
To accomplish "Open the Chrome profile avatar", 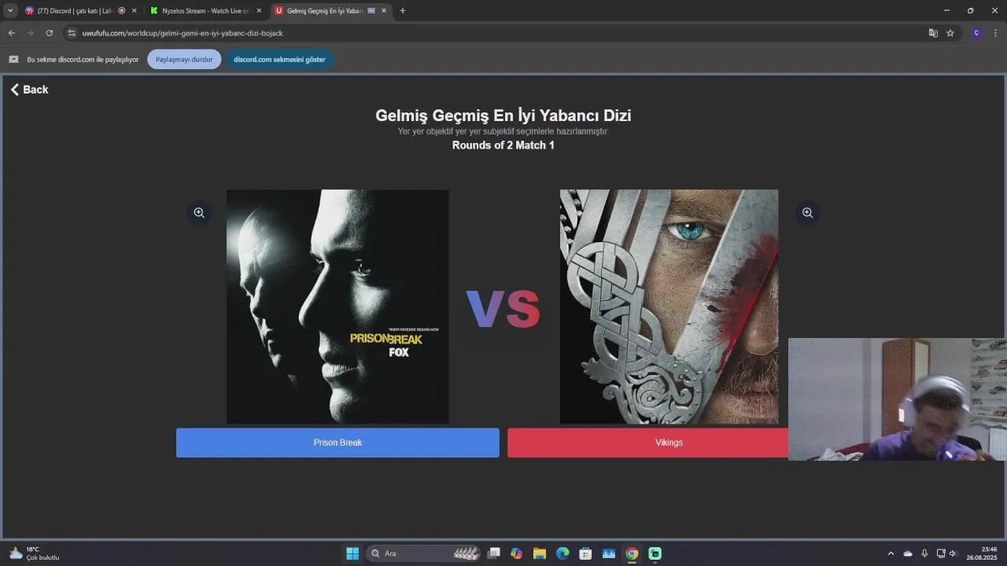I will (x=976, y=33).
